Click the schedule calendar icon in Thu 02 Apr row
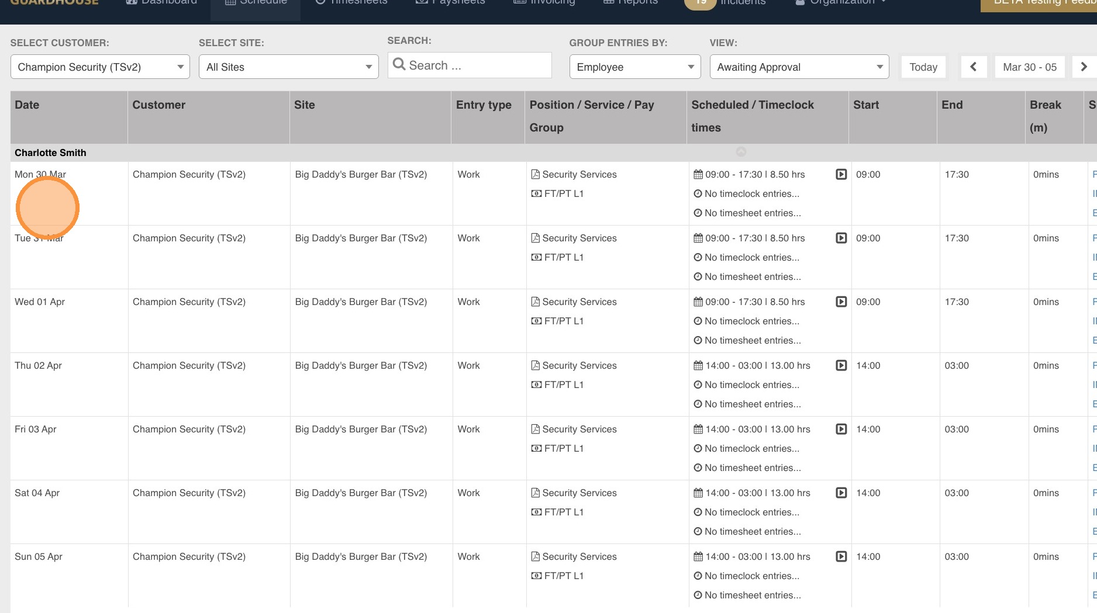Screen dimensions: 1097x613 tap(698, 365)
